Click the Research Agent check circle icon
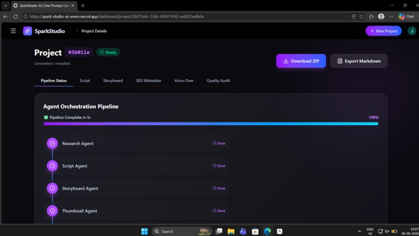 pos(53,143)
